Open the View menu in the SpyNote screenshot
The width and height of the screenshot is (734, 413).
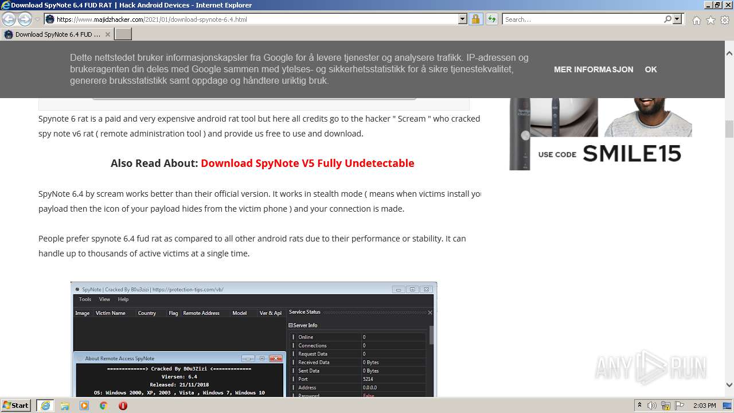coord(104,299)
